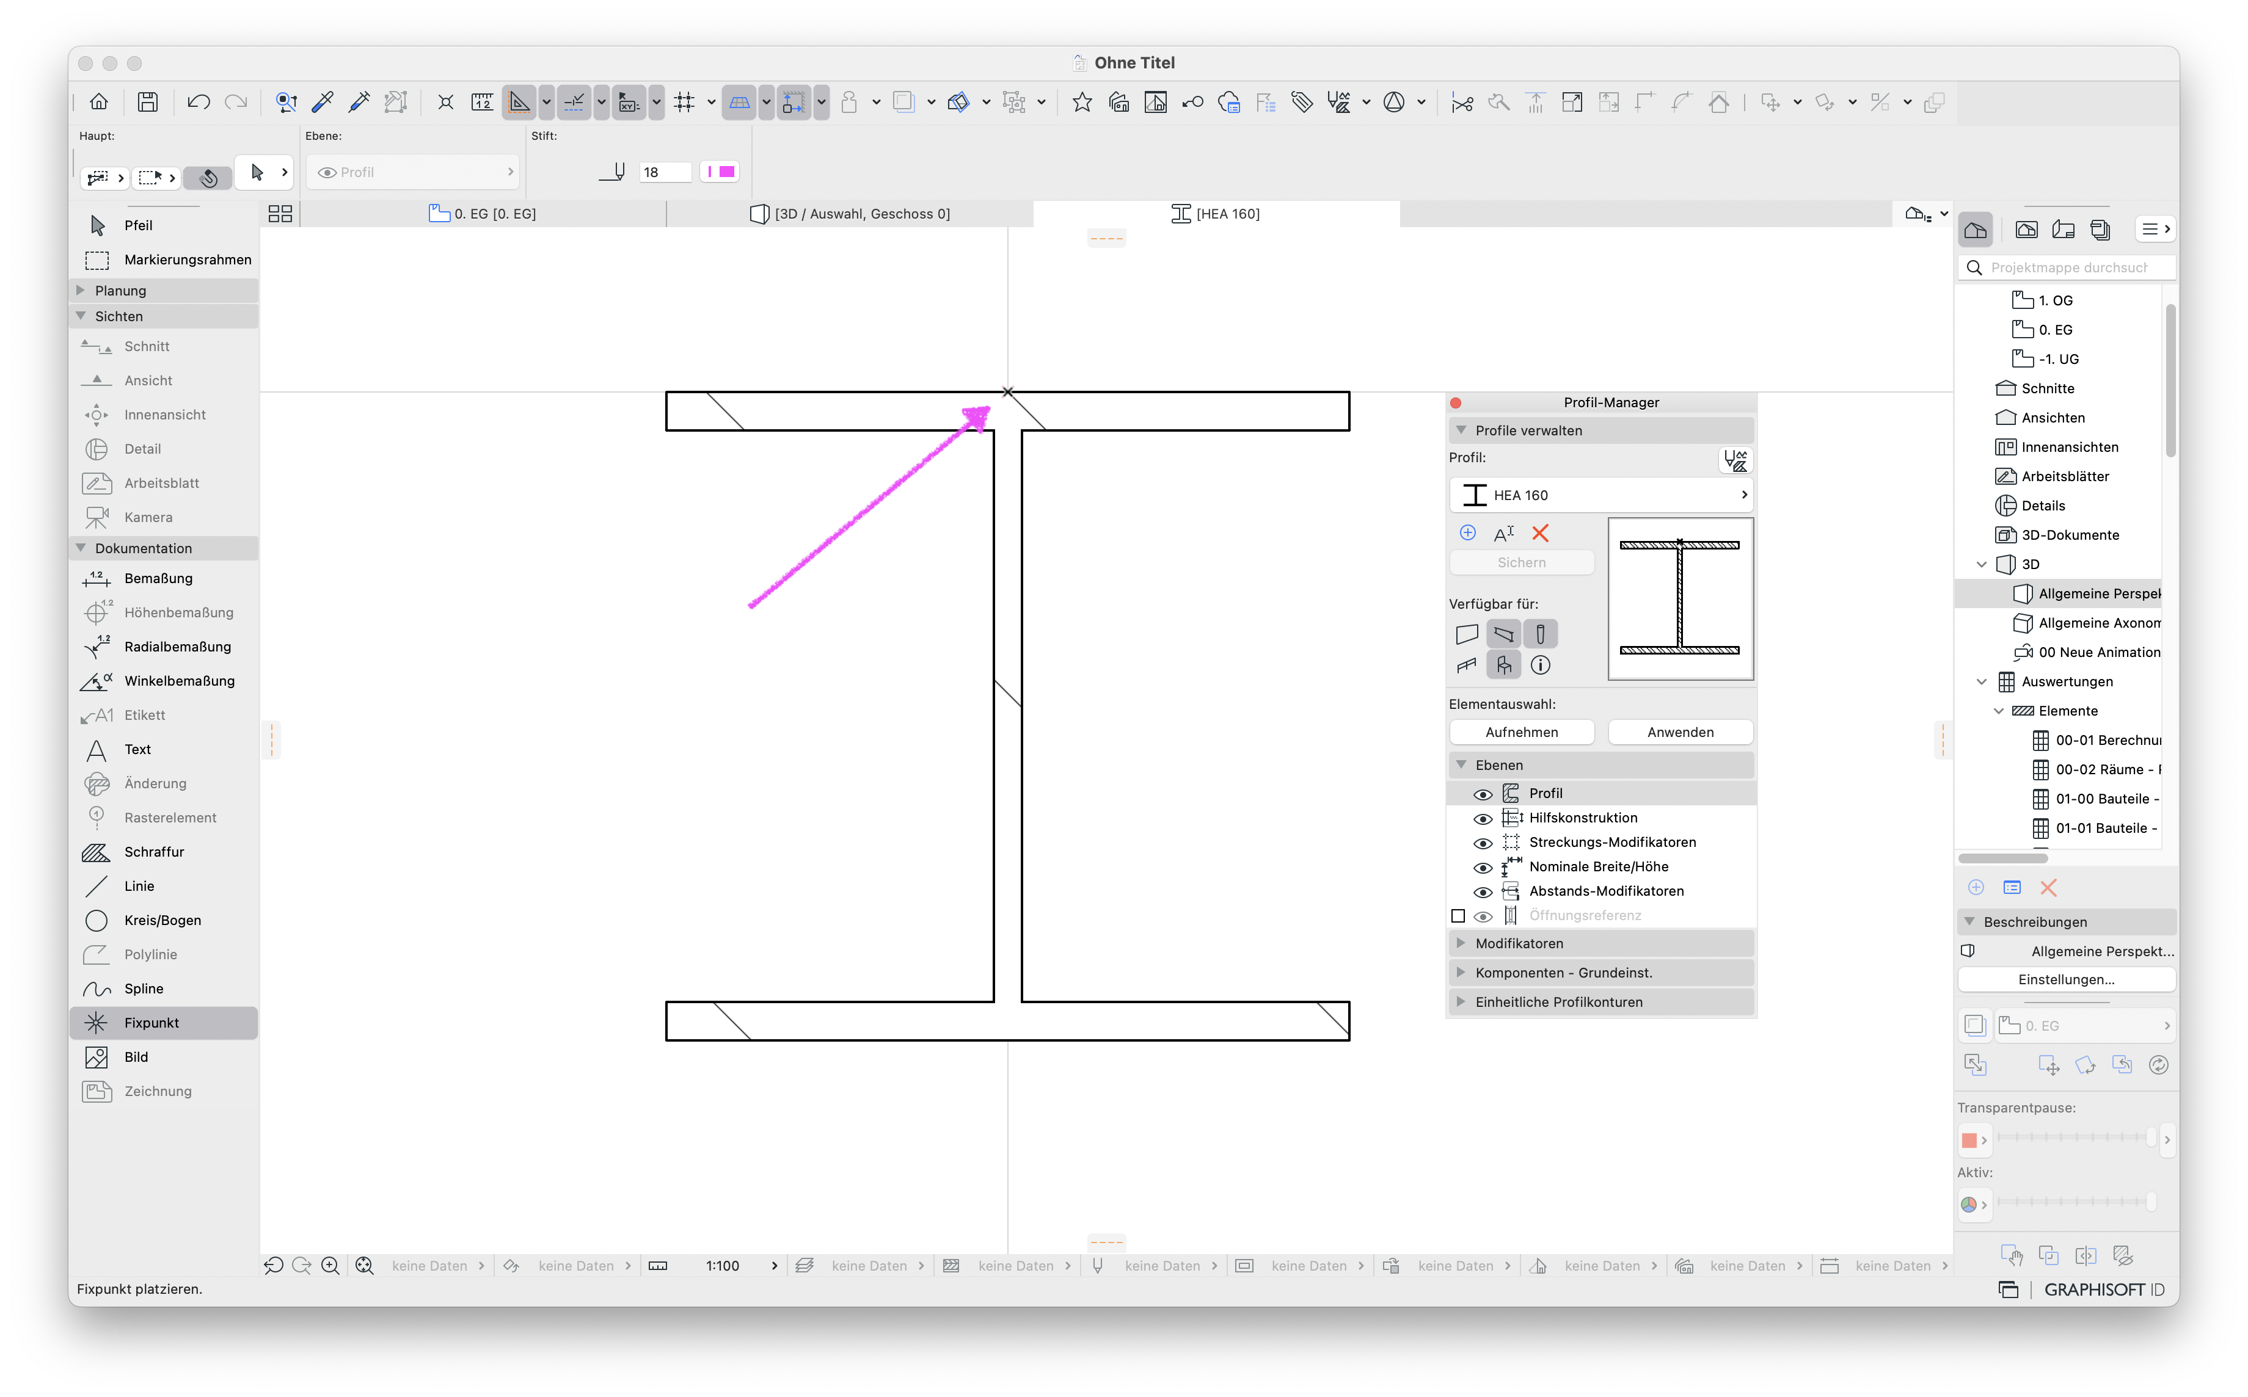Image resolution: width=2248 pixels, height=1397 pixels.
Task: Select the Fixpunkt hotspot tool
Action: pyautogui.click(x=164, y=1023)
